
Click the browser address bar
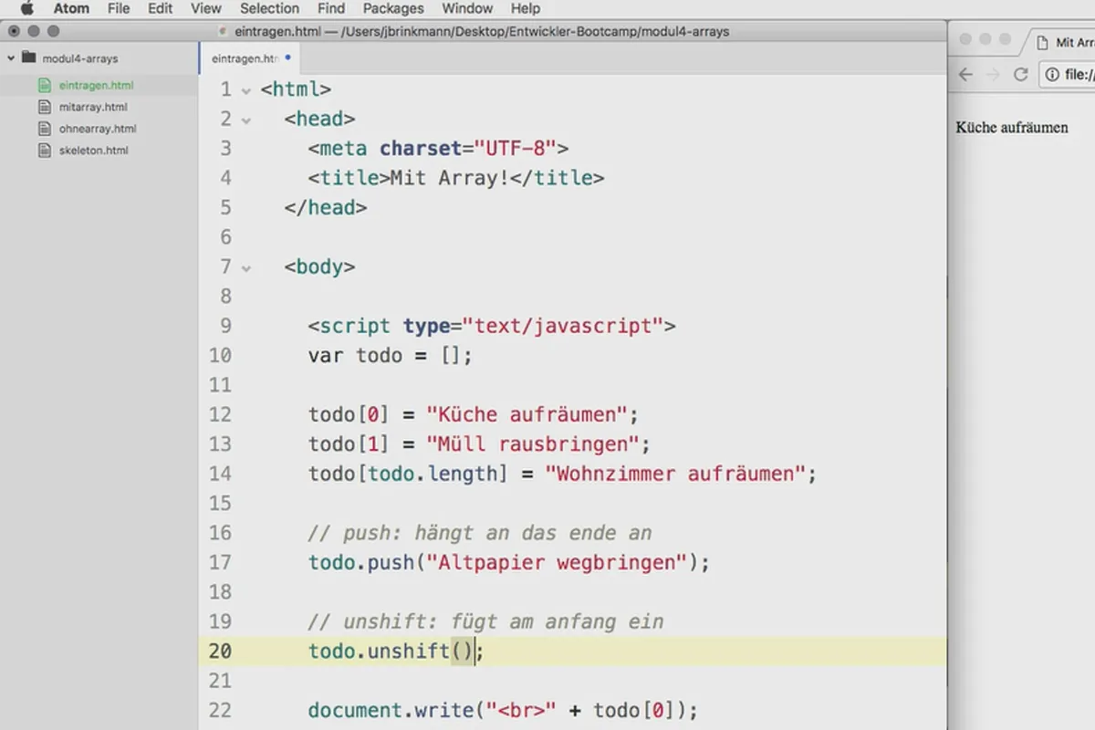click(x=1067, y=75)
